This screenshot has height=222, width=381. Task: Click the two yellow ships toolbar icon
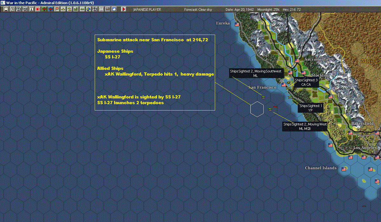pos(70,9)
